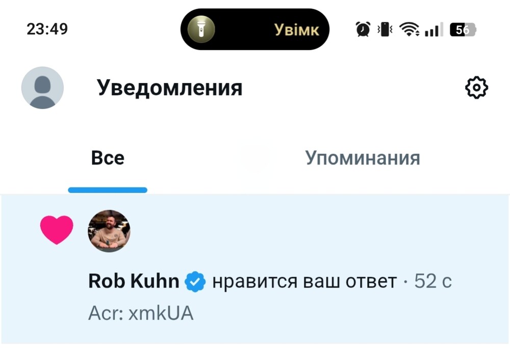Tap the blue verified badge

tap(195, 281)
